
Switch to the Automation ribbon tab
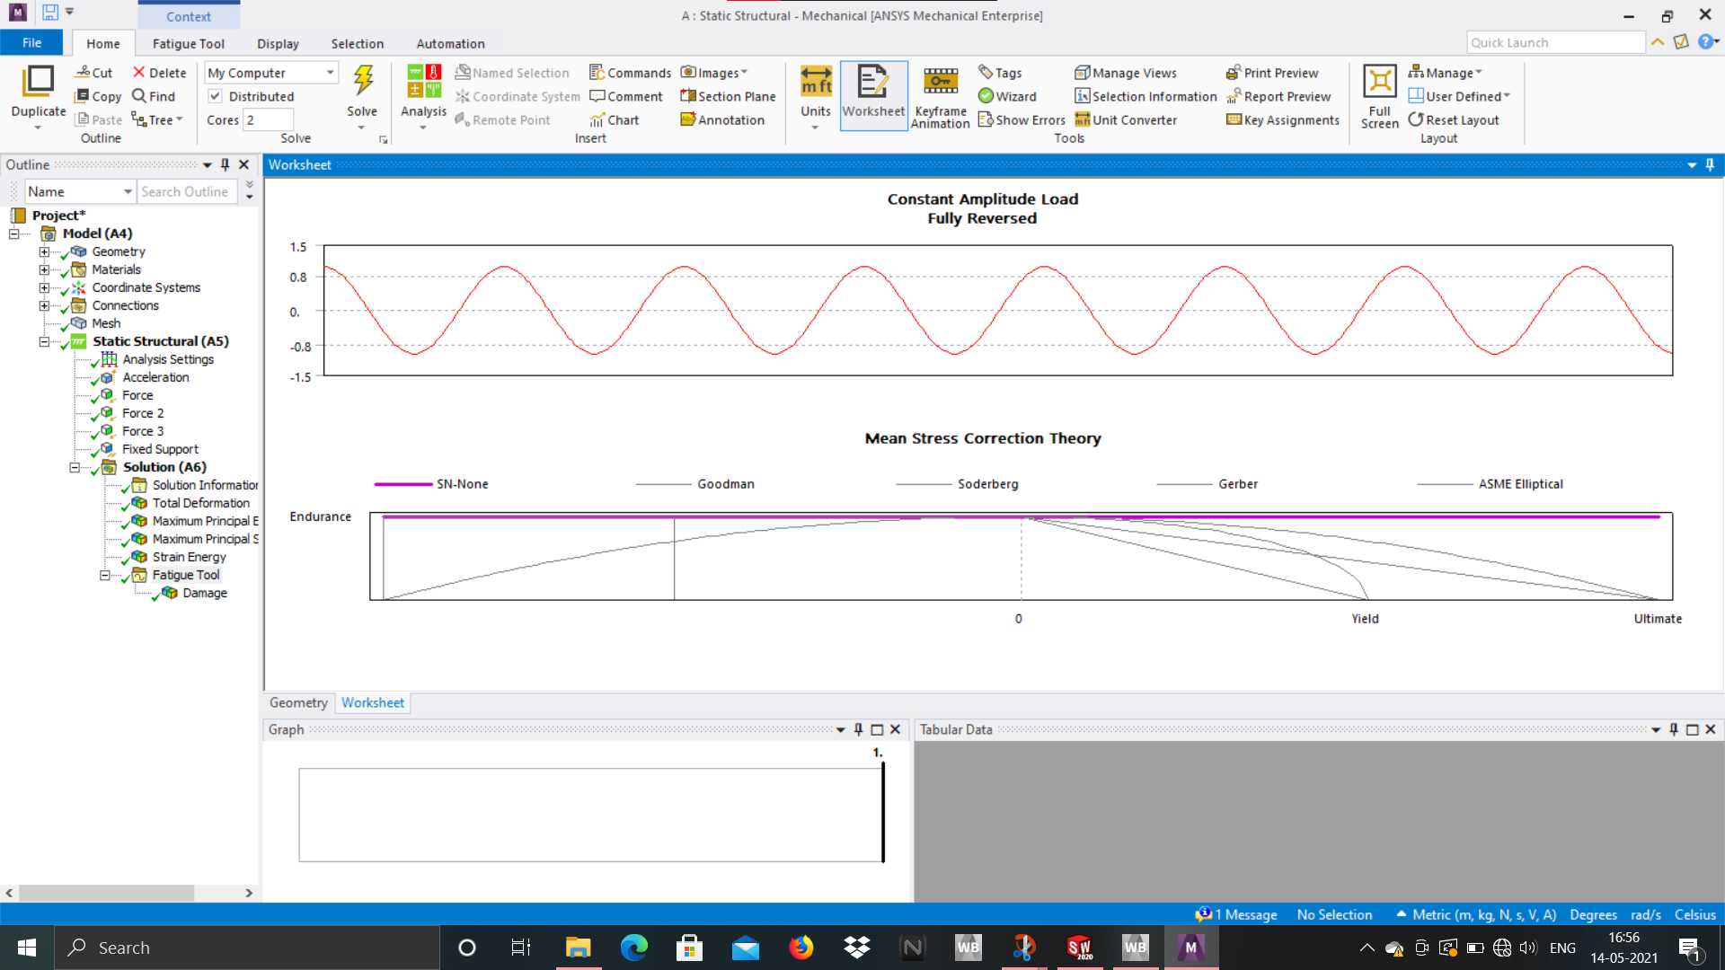(450, 43)
